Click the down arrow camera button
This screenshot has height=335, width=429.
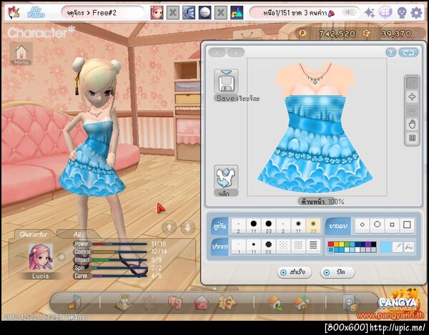tap(187, 227)
